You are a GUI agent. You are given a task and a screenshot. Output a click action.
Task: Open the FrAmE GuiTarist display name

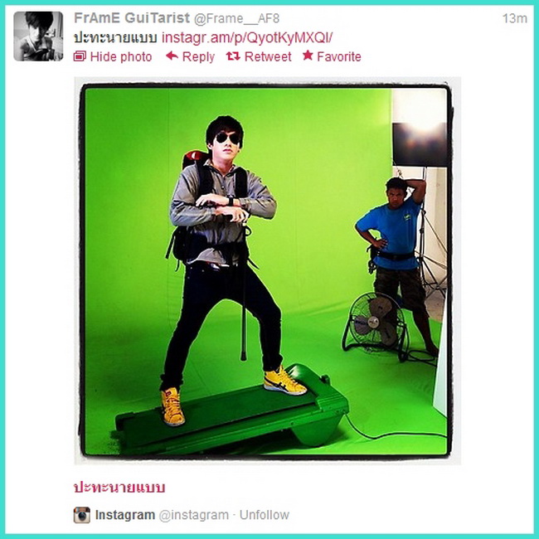pos(132,18)
